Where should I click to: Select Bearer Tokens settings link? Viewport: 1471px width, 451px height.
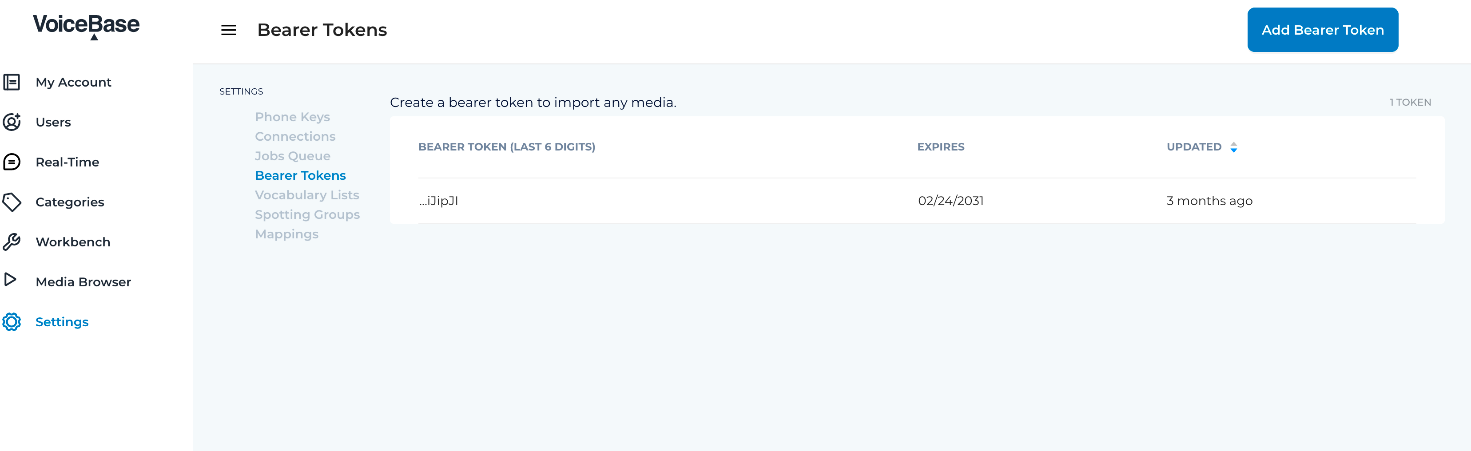(x=300, y=175)
